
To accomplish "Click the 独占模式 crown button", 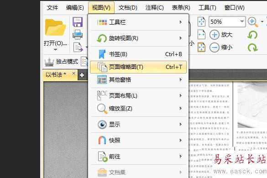I will click(x=61, y=62).
